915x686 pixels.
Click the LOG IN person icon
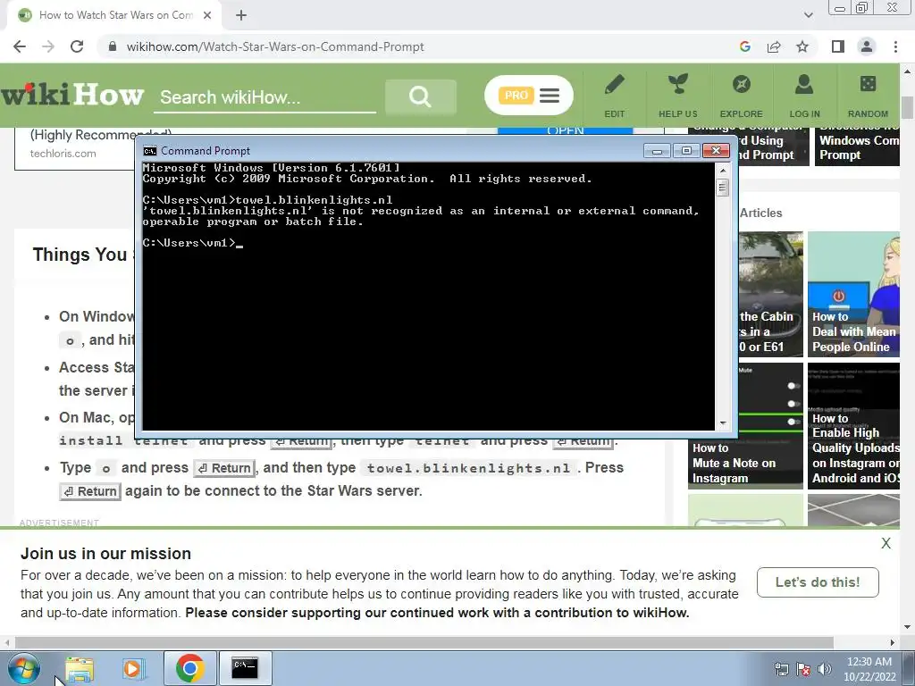pyautogui.click(x=804, y=85)
